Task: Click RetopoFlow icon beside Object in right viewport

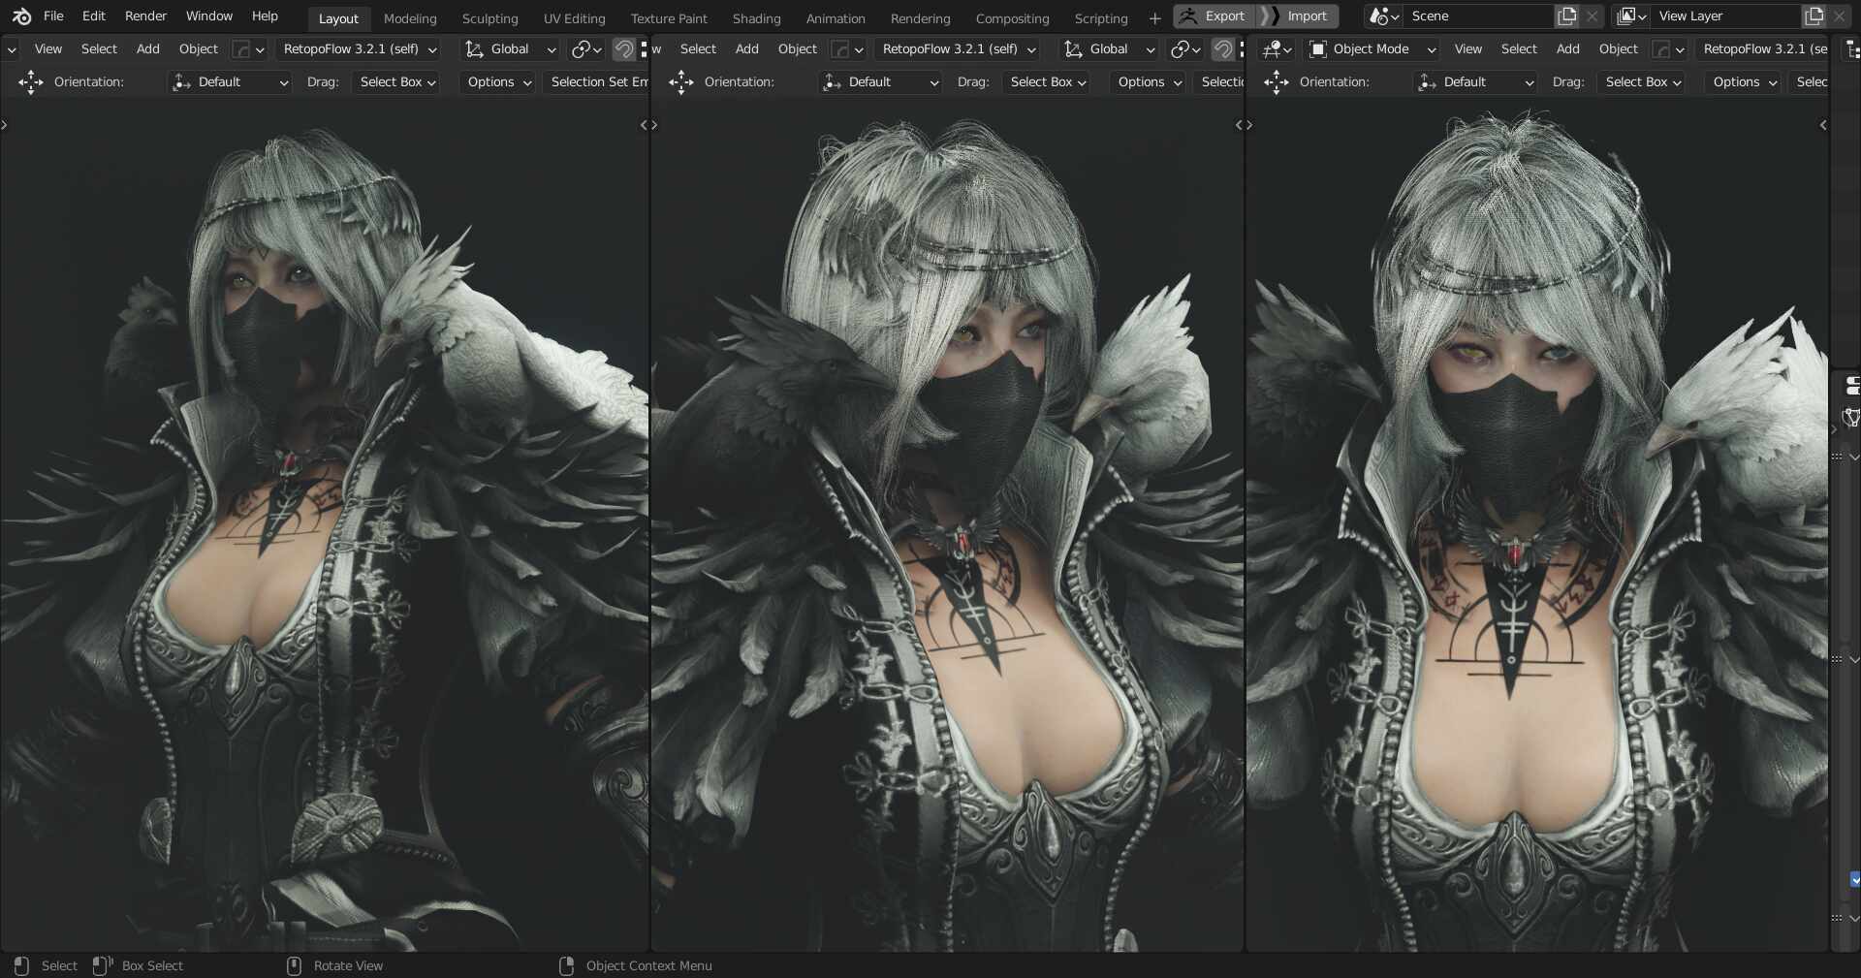Action: (1668, 49)
